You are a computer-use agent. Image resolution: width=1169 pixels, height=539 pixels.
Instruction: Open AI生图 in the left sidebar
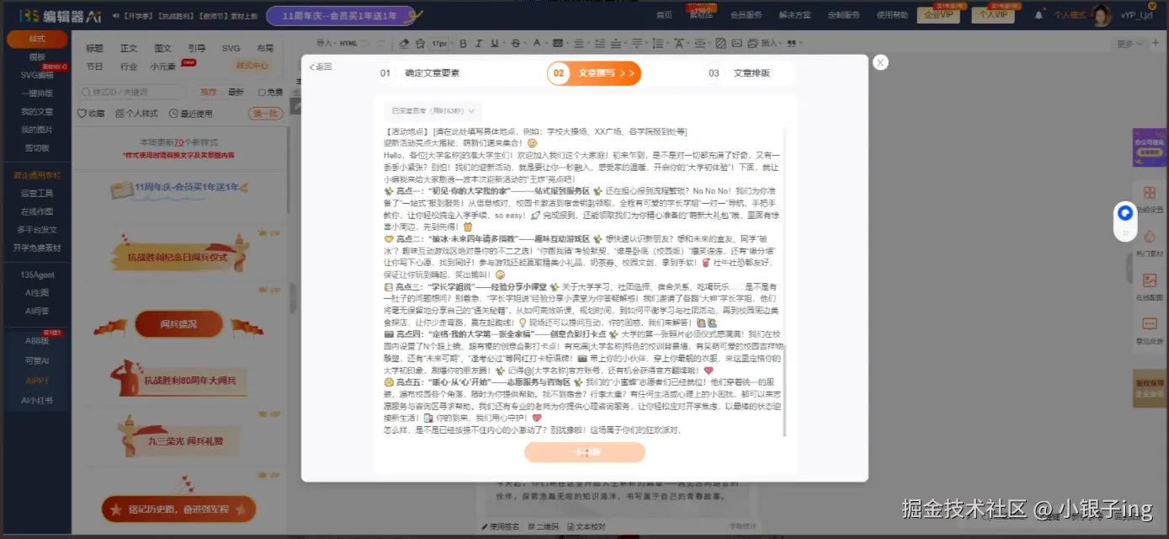tap(37, 292)
